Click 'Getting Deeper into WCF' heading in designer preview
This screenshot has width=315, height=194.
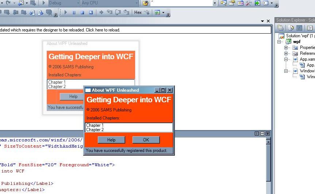pyautogui.click(x=91, y=57)
